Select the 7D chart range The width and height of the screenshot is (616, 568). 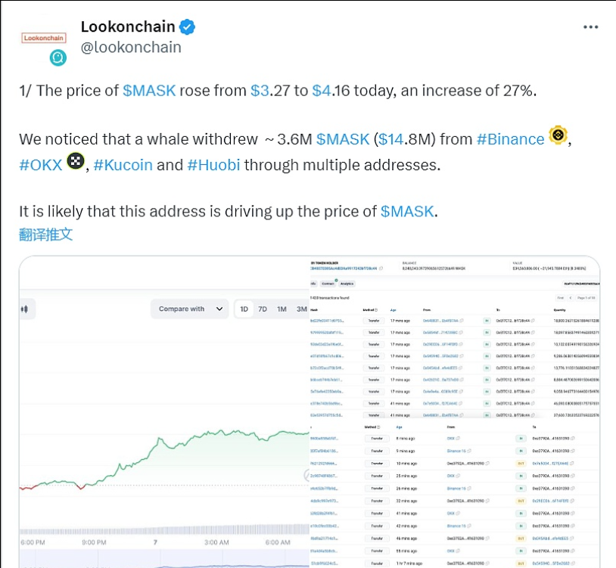click(263, 309)
